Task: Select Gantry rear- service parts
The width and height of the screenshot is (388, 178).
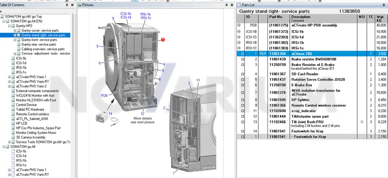Action: pyautogui.click(x=39, y=44)
